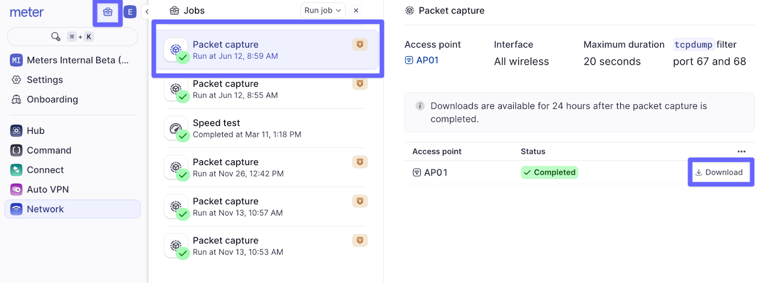Select Network in the sidebar
This screenshot has width=771, height=283.
pos(45,209)
